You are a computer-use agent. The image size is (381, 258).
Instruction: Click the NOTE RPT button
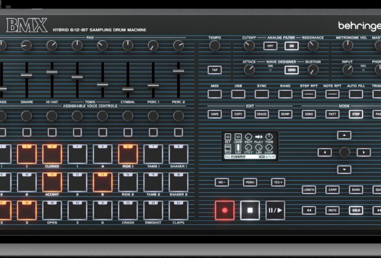[332, 94]
